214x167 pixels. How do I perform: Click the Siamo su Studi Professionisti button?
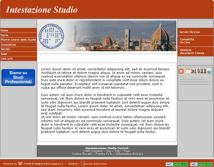point(18,77)
